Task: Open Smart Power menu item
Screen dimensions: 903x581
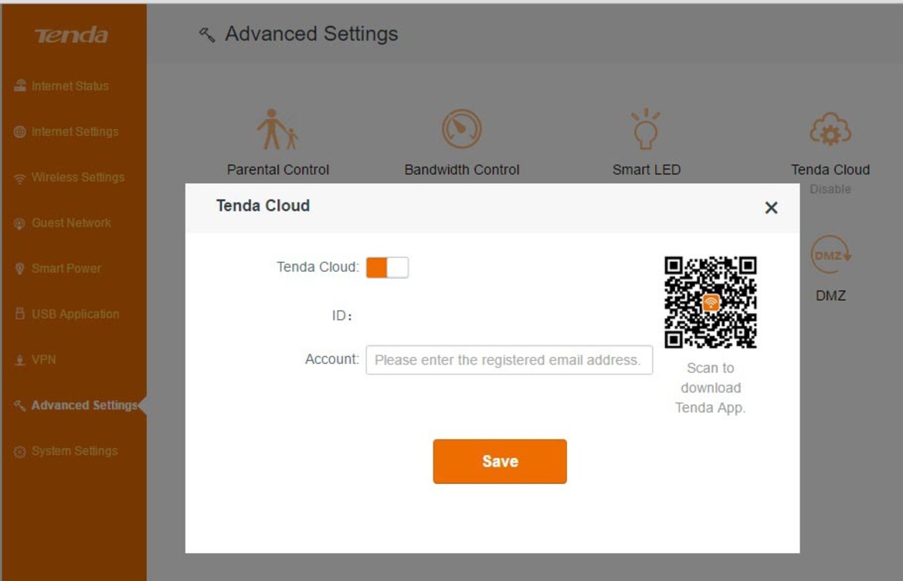Action: click(x=66, y=268)
